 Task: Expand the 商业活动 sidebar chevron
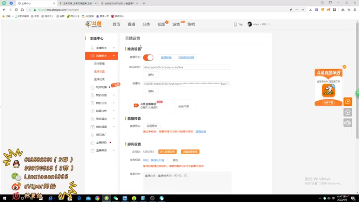point(114,119)
